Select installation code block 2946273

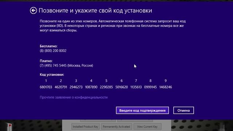pyautogui.click(x=76, y=87)
